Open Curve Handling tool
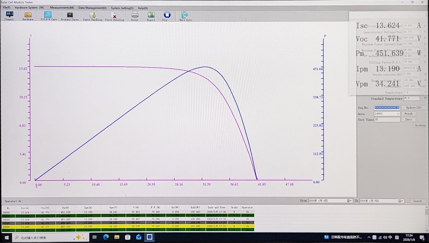The image size is (429, 243). (x=92, y=16)
